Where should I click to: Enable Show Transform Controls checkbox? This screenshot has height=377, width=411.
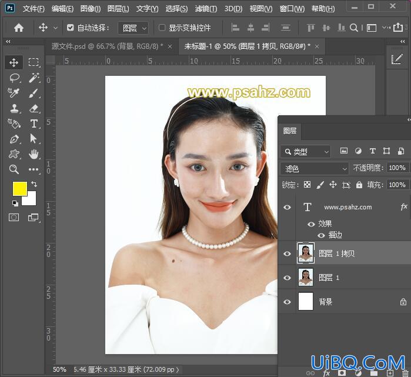click(x=162, y=27)
